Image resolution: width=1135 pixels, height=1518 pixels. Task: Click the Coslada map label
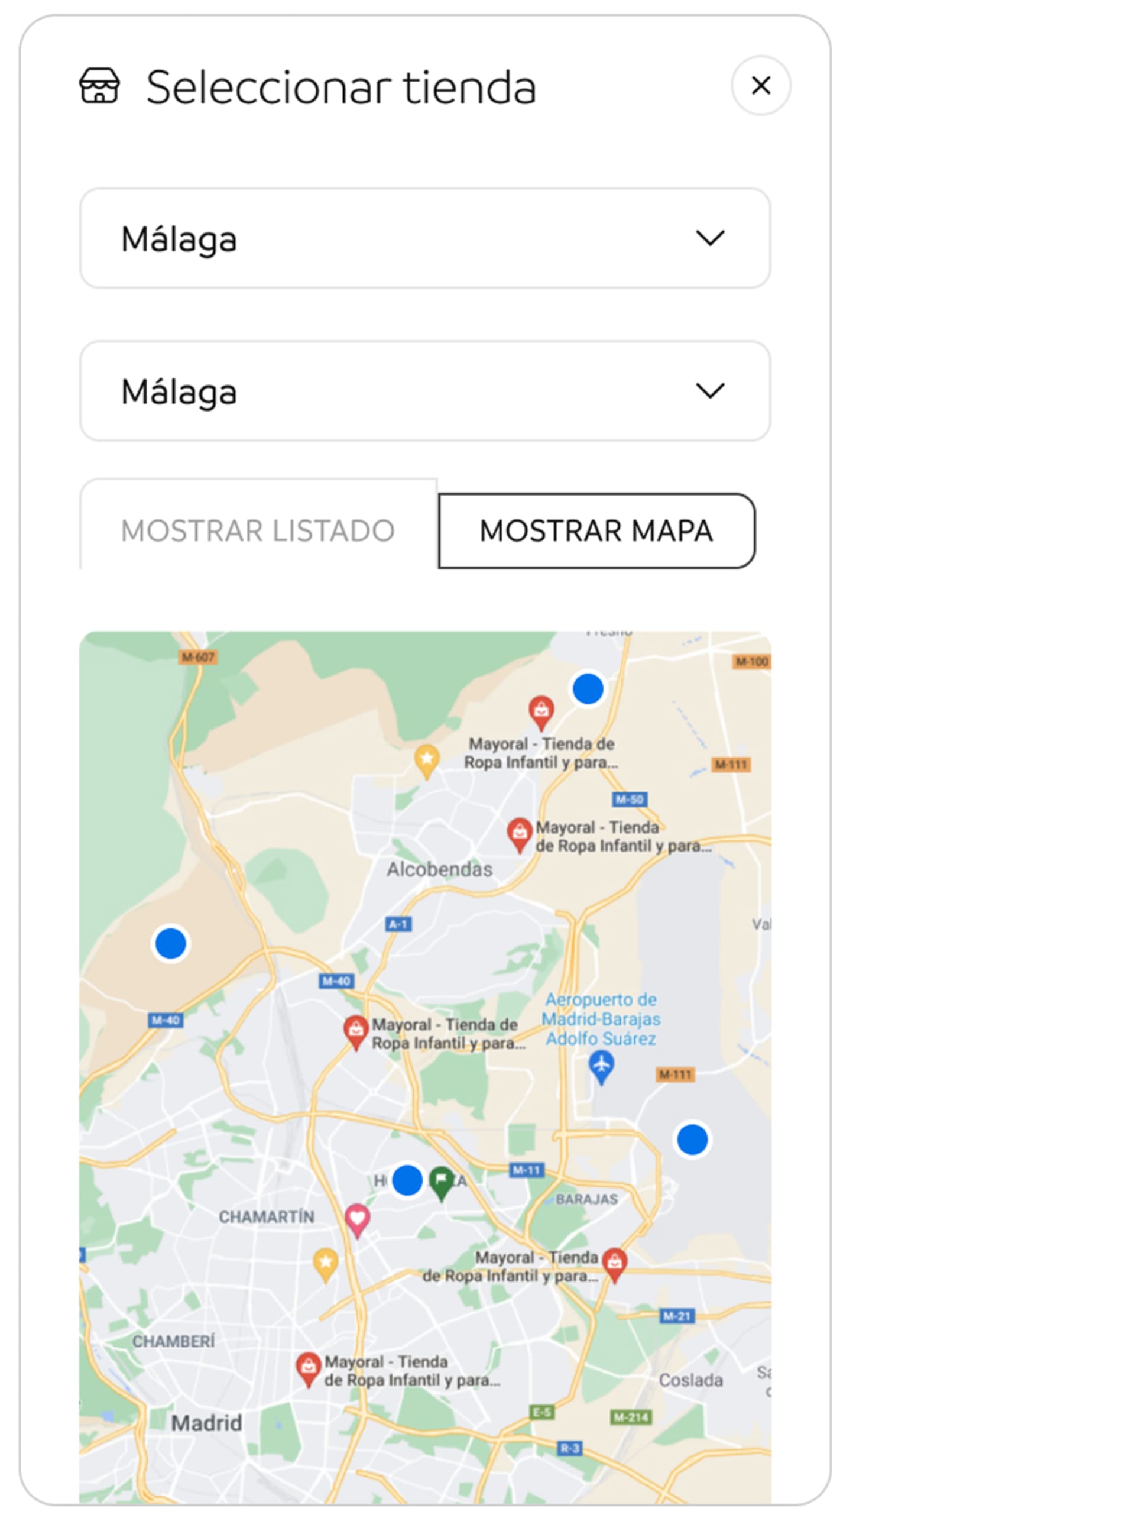pyautogui.click(x=690, y=1380)
